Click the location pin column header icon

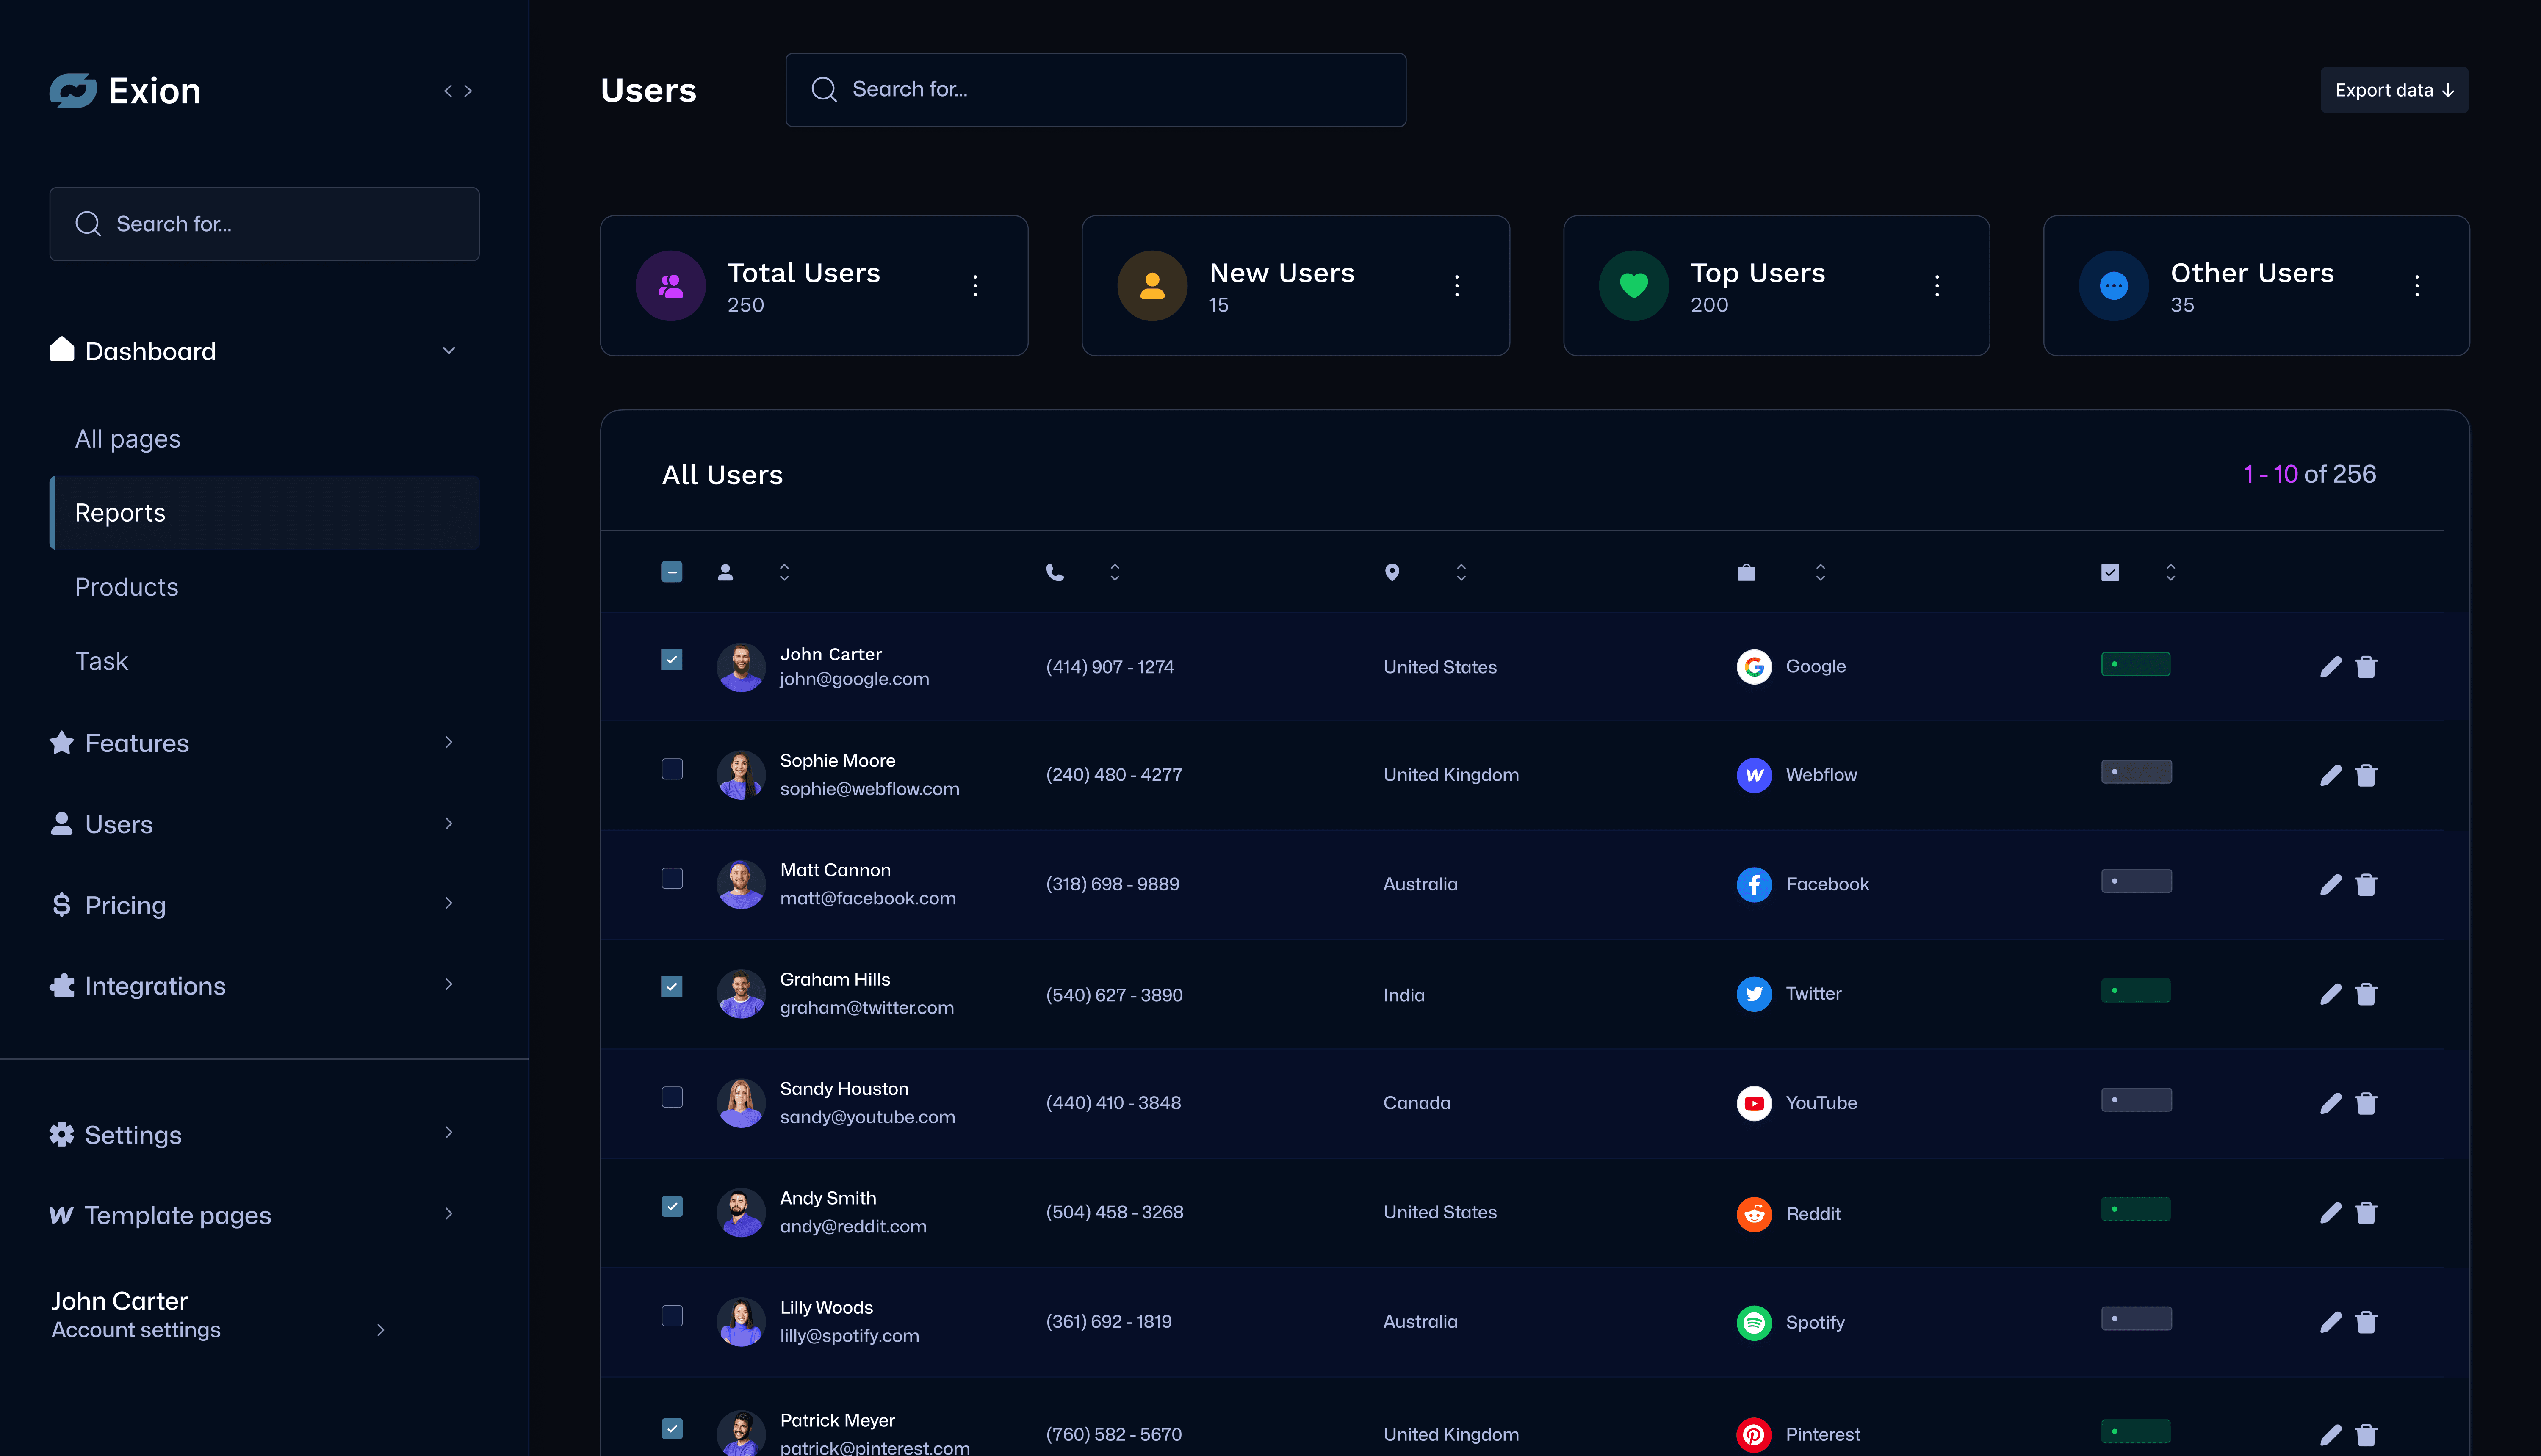[1391, 573]
